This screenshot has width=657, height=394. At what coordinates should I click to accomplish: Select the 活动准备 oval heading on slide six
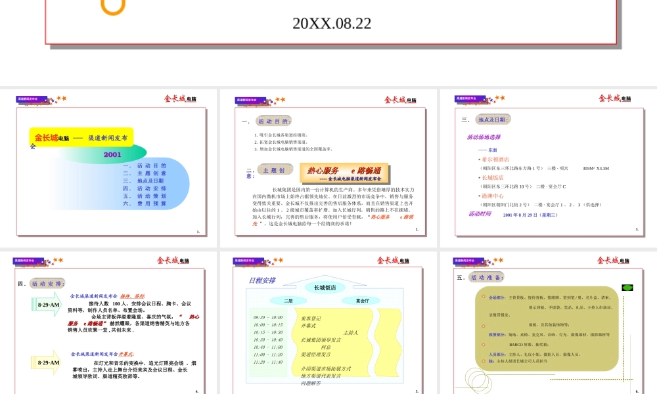tap(487, 276)
